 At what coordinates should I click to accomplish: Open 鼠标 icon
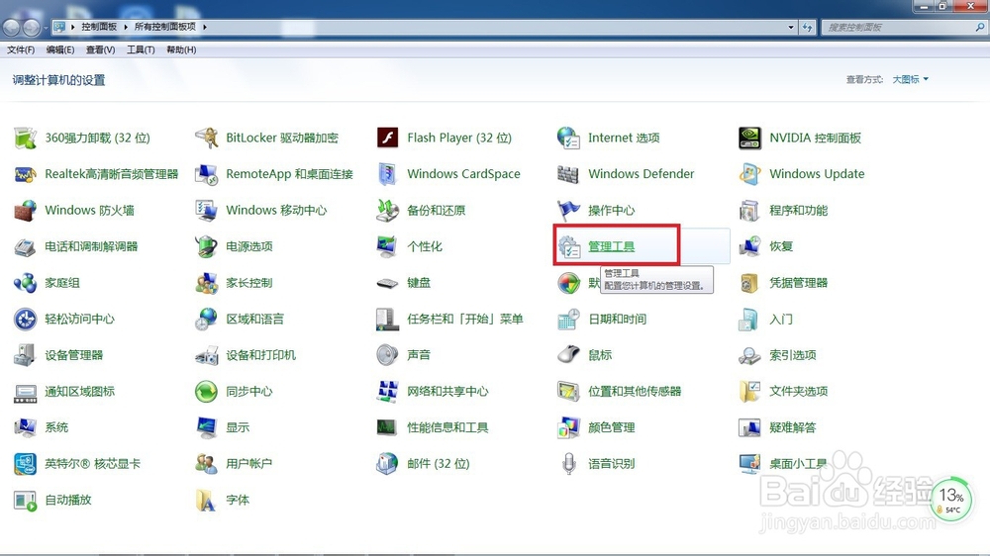(x=569, y=355)
